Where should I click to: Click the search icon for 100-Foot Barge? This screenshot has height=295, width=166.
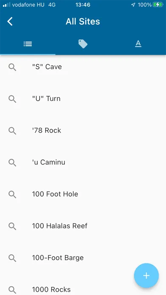pos(12,258)
